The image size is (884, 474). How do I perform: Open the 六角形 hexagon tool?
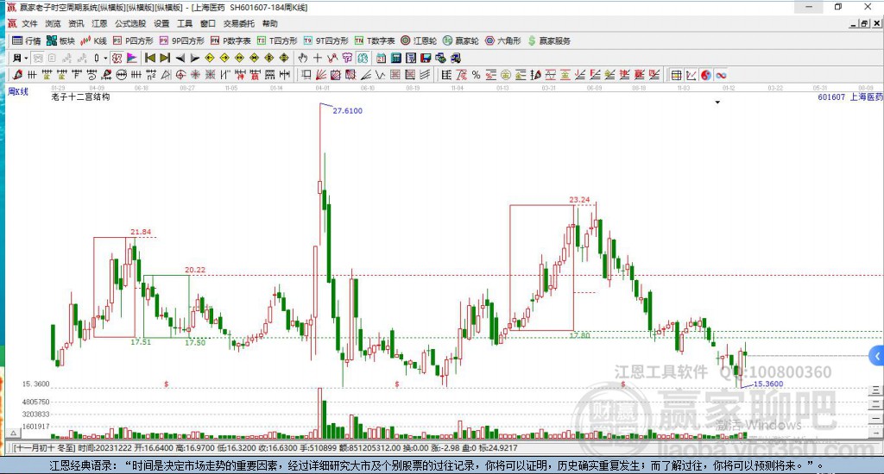pyautogui.click(x=503, y=41)
